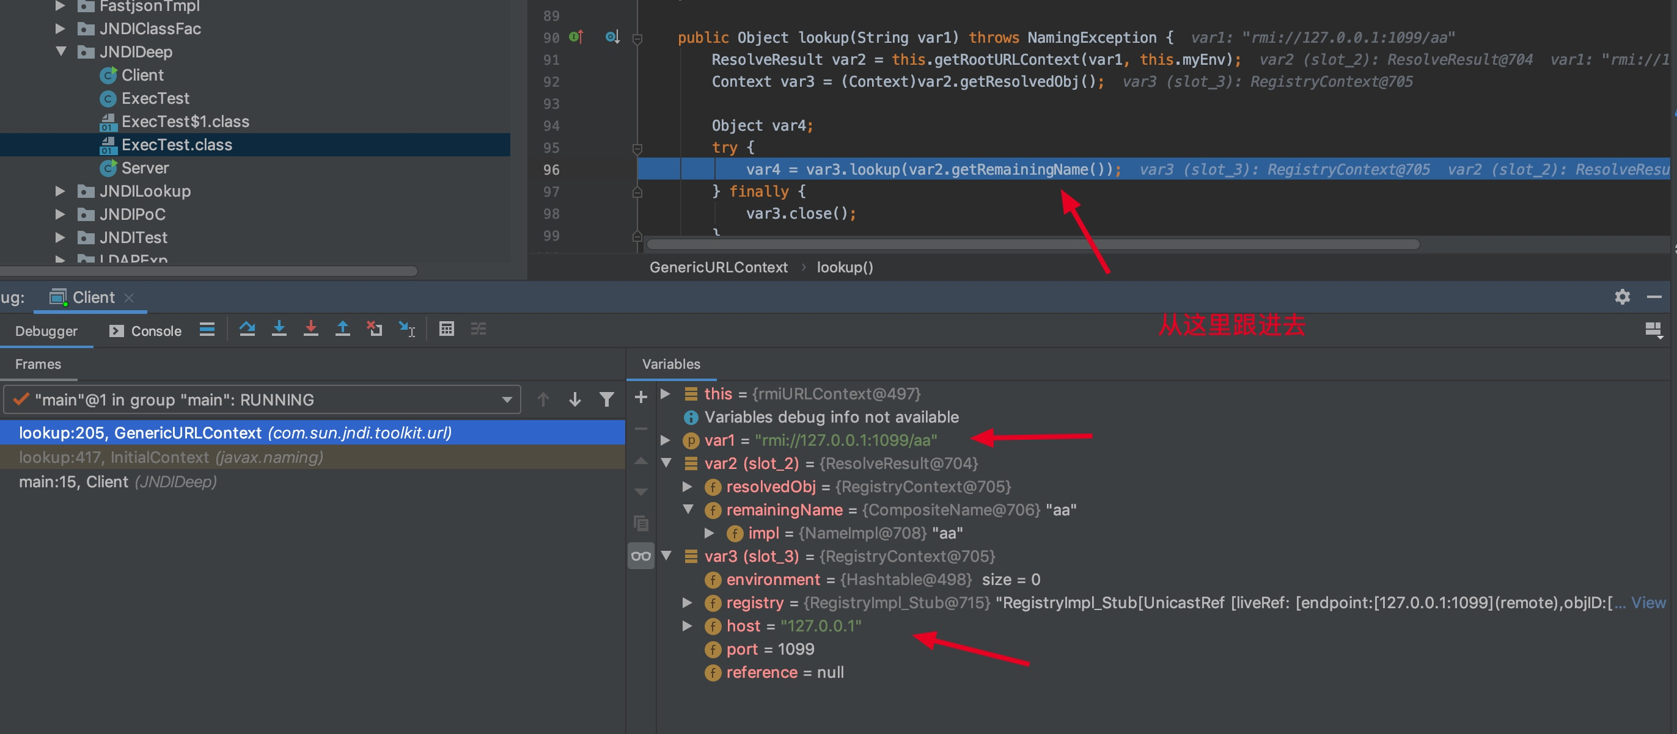Open the Evaluate Expression calculator icon
This screenshot has width=1677, height=734.
click(x=447, y=329)
